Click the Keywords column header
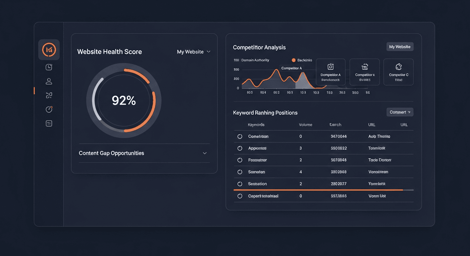This screenshot has width=470, height=256. (x=256, y=125)
